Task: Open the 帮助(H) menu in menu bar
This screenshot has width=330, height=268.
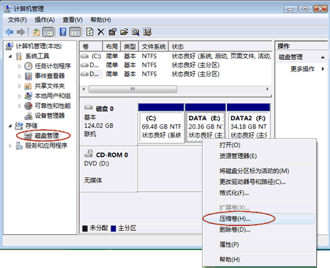Action: point(100,20)
